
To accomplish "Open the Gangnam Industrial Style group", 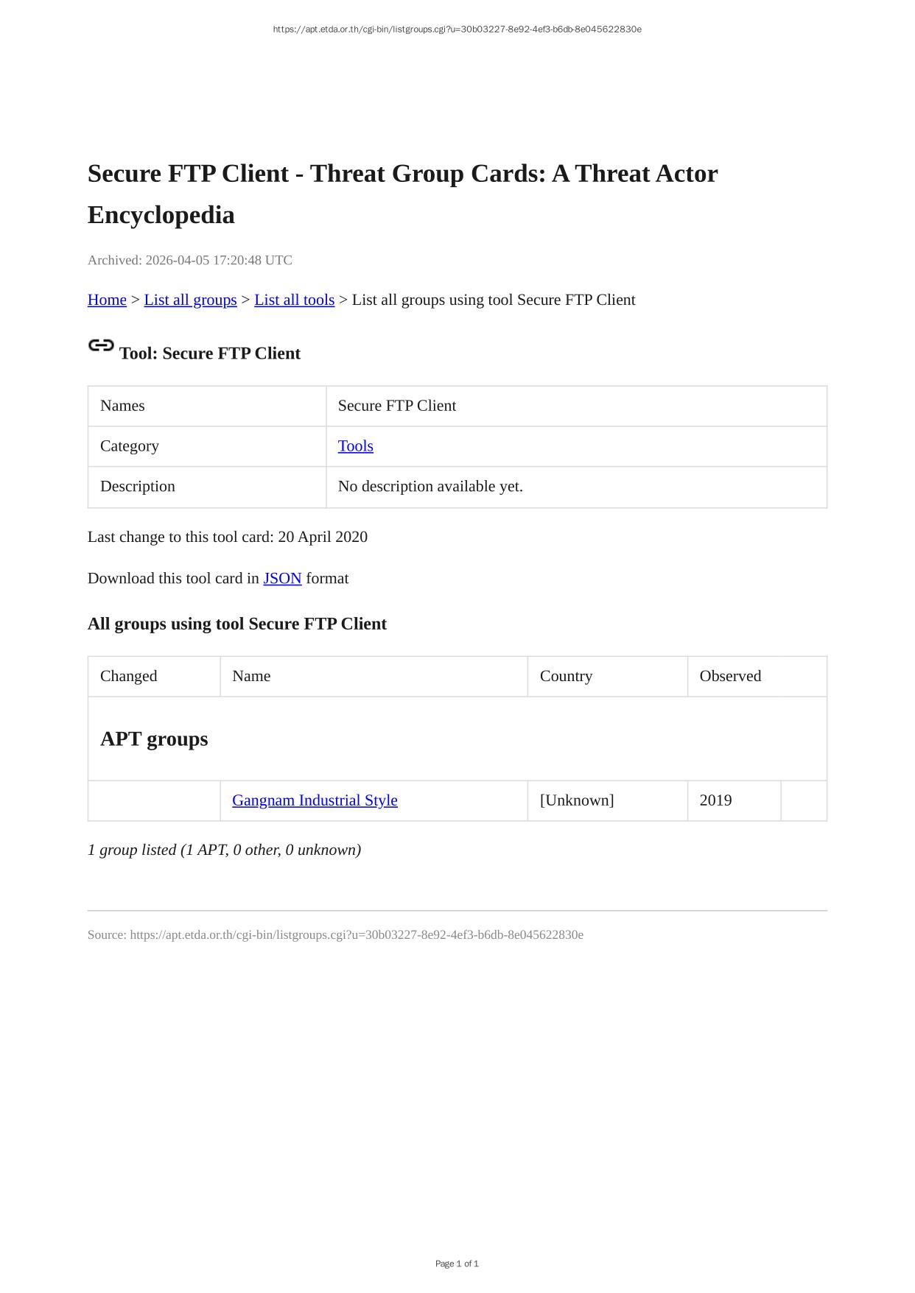I will click(315, 800).
